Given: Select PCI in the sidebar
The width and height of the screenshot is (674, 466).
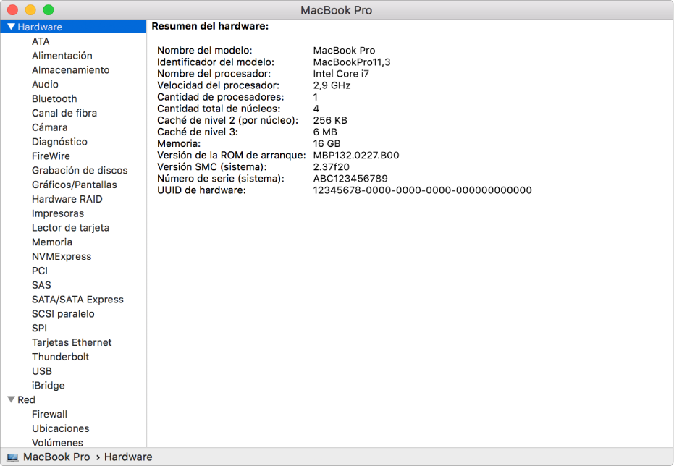Looking at the screenshot, I should point(40,271).
